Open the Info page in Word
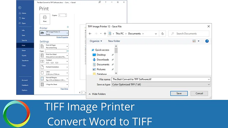 click(x=23, y=30)
